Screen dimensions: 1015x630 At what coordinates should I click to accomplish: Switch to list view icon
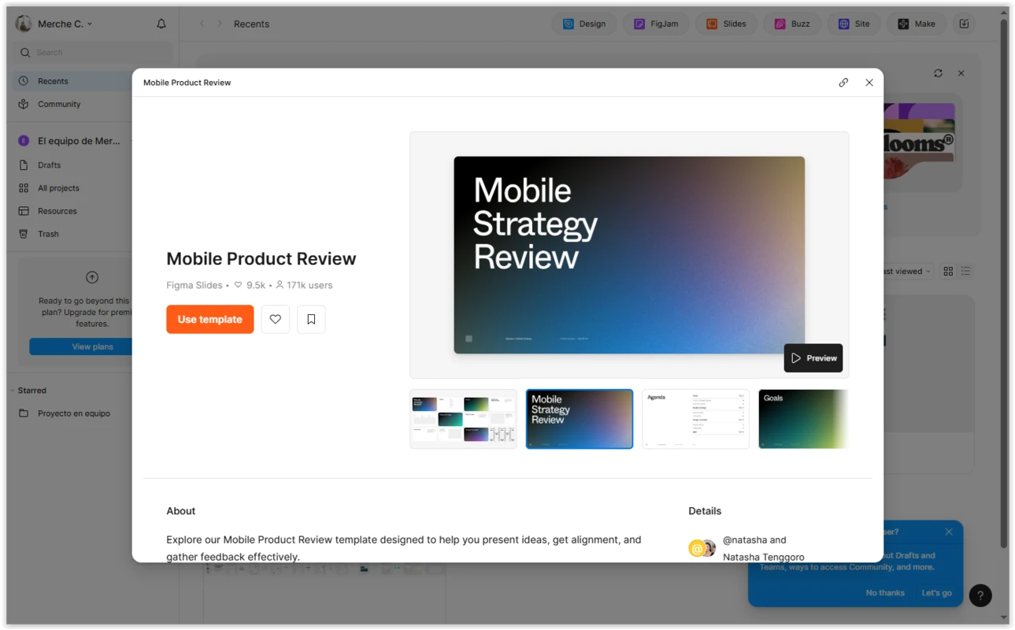click(966, 271)
